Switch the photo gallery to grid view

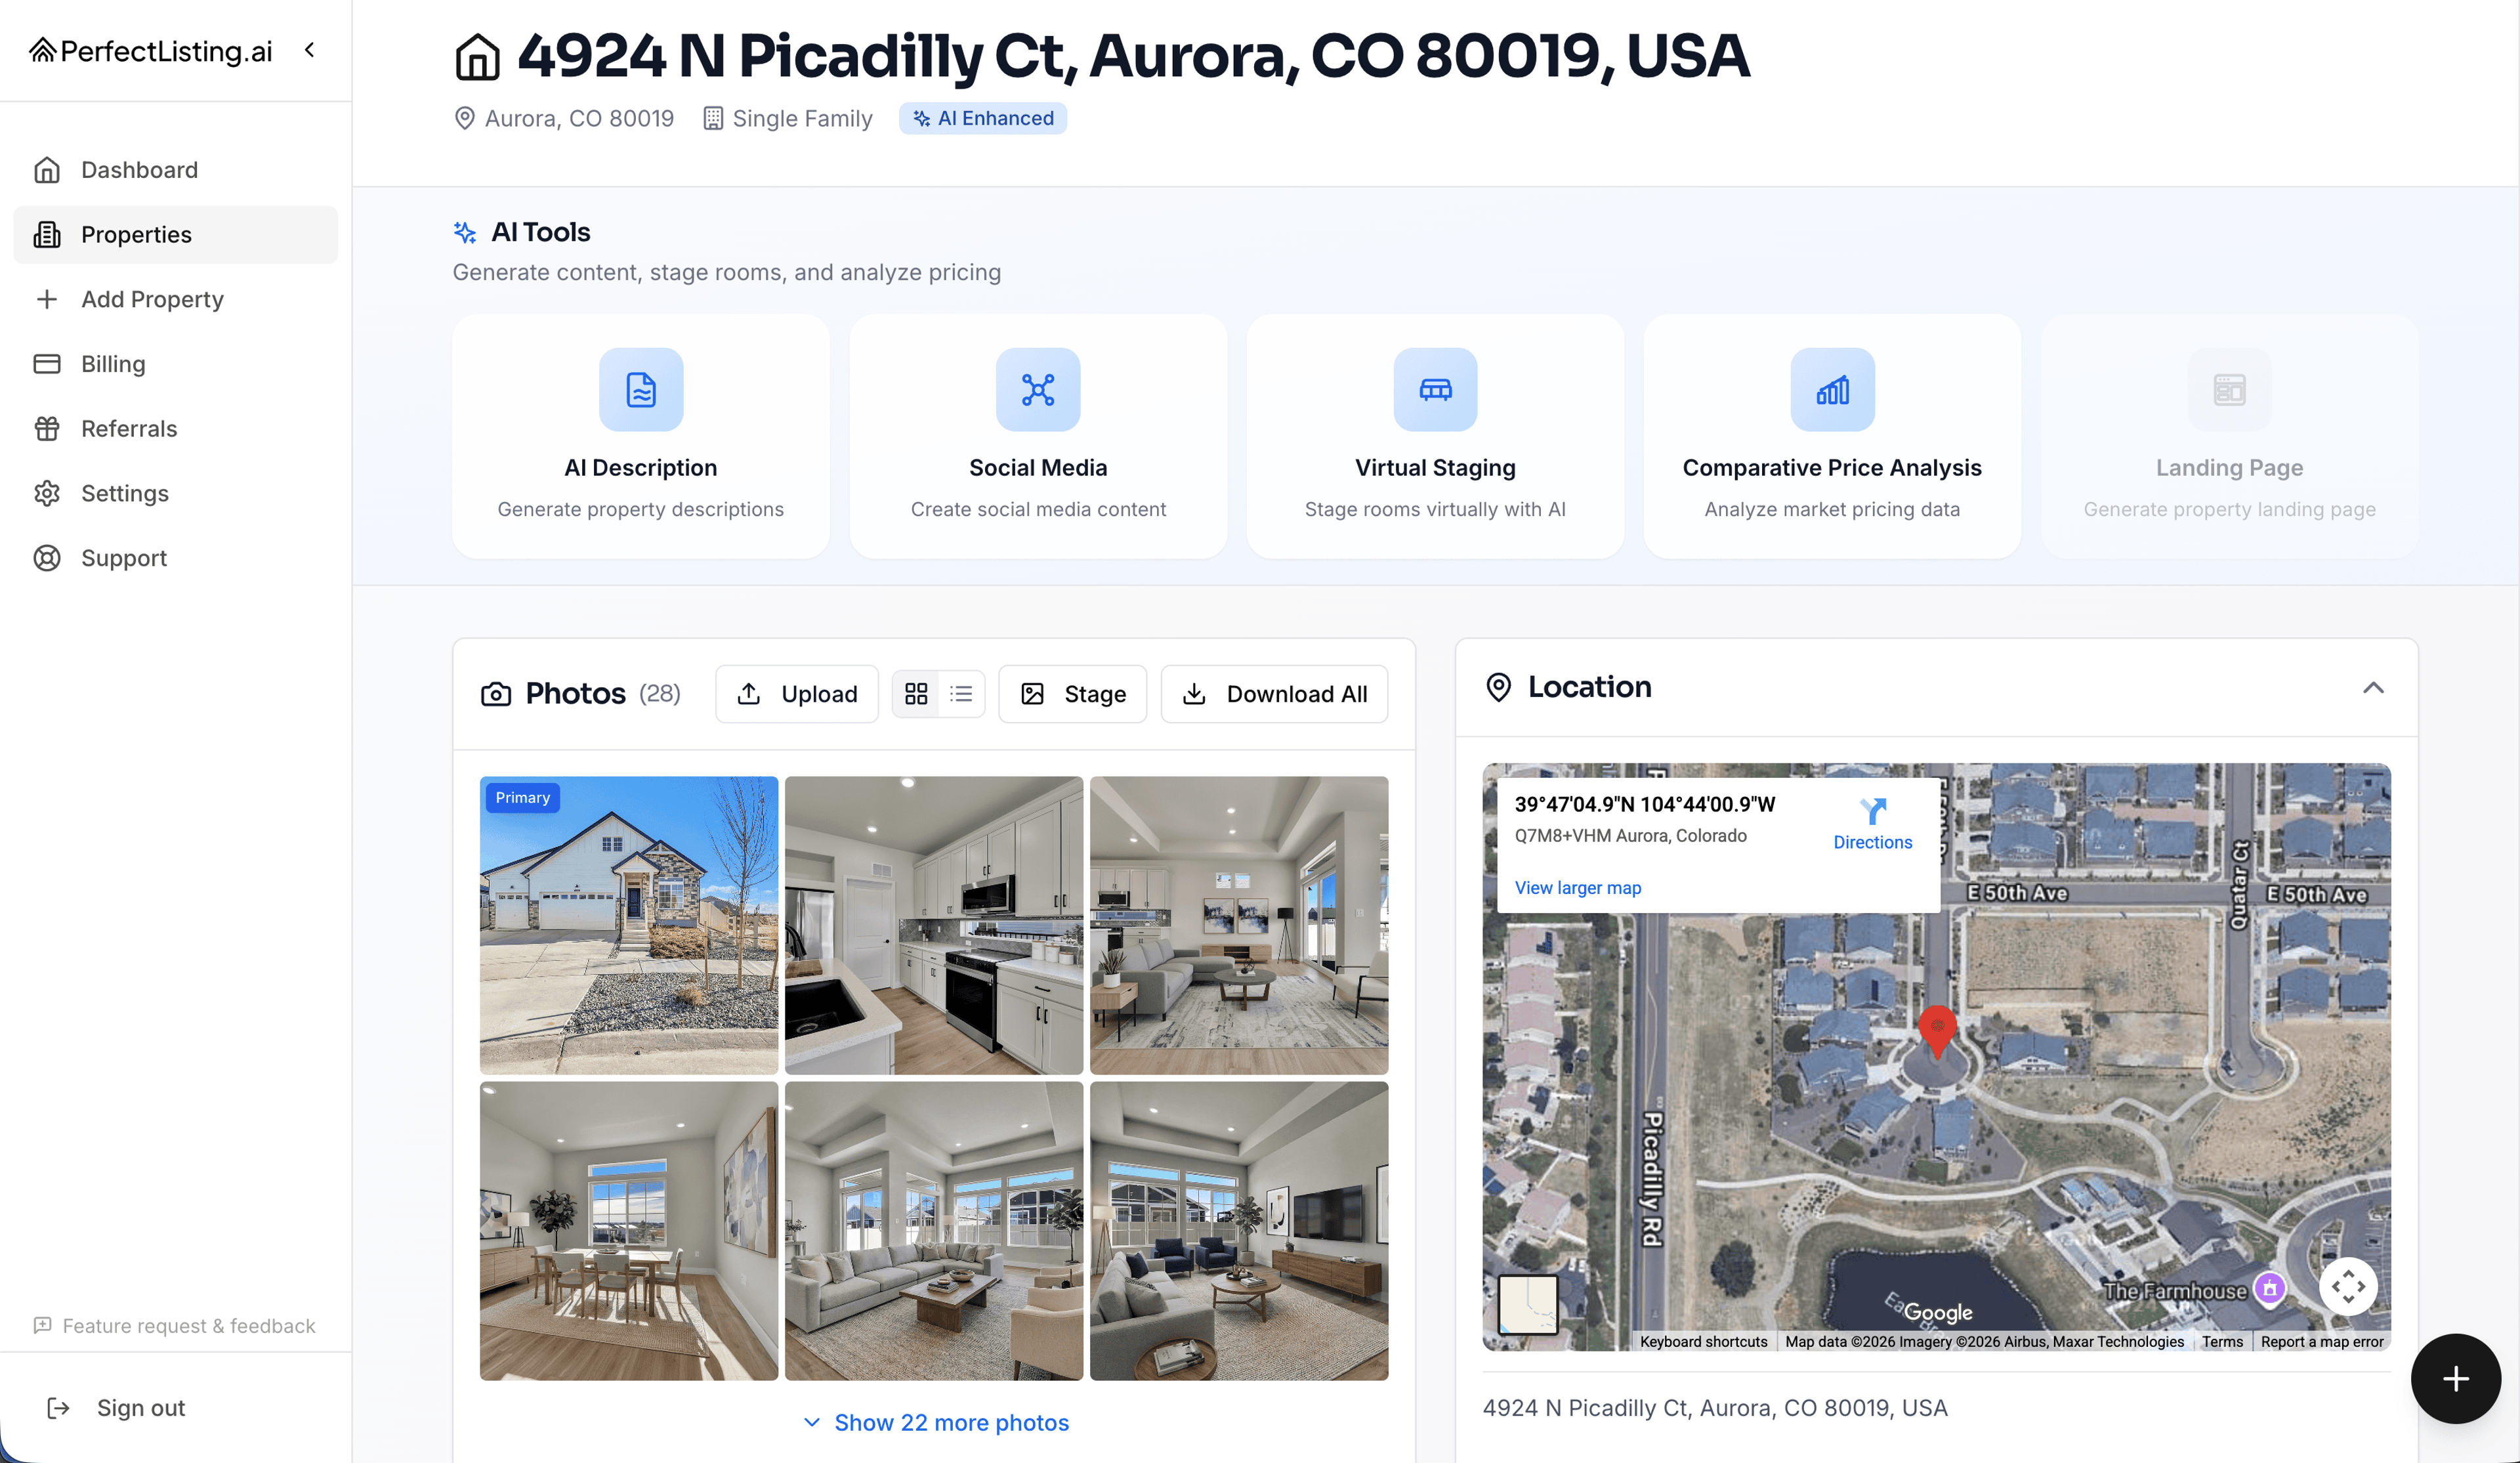(916, 693)
